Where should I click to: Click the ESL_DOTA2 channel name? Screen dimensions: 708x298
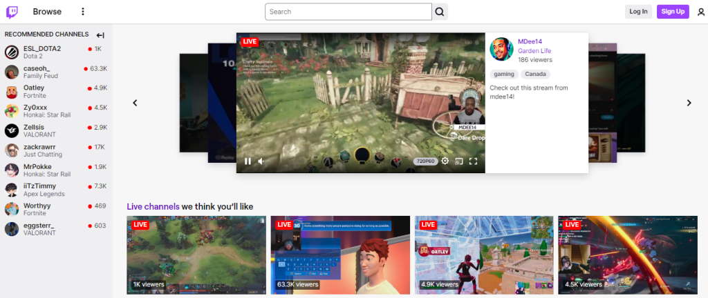pos(42,48)
